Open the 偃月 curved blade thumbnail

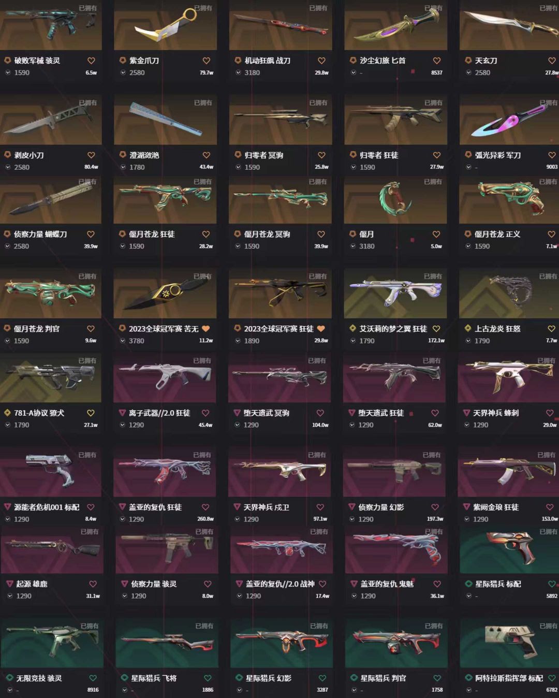click(x=395, y=200)
